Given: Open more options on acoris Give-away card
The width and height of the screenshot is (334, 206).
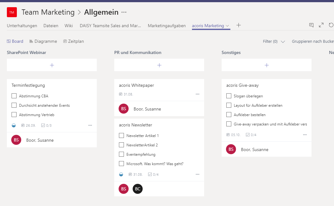Looking at the screenshot, I should [305, 135].
